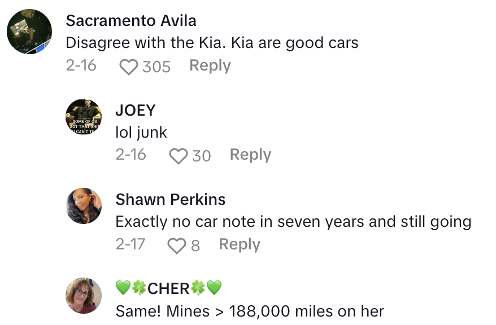This screenshot has height=325, width=496.
Task: Select the "Exactly no car note" comment text
Action: (x=293, y=222)
